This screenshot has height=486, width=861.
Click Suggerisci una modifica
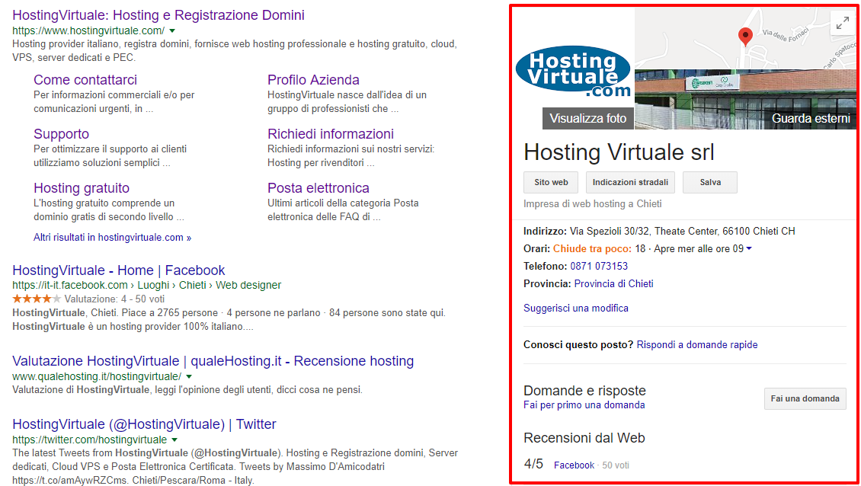click(x=575, y=308)
